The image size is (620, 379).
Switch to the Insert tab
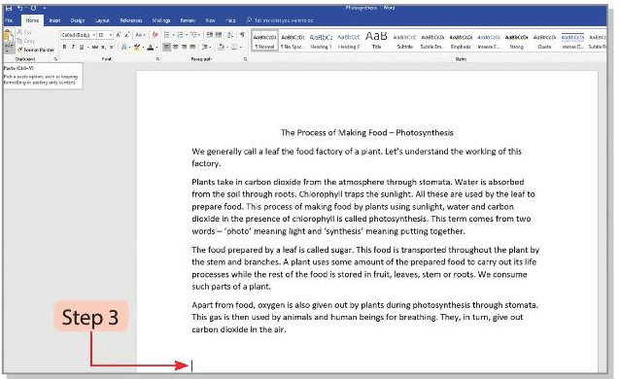[54, 20]
